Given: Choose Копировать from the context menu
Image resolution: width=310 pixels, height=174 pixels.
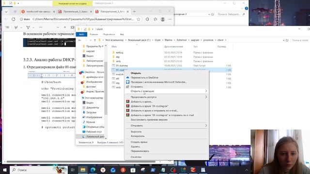Looking at the screenshot, I should [x=138, y=136].
